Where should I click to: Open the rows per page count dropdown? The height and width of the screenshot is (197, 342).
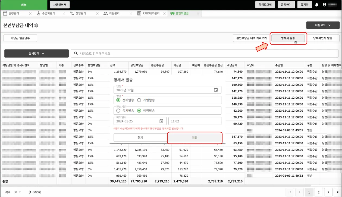tap(17, 192)
